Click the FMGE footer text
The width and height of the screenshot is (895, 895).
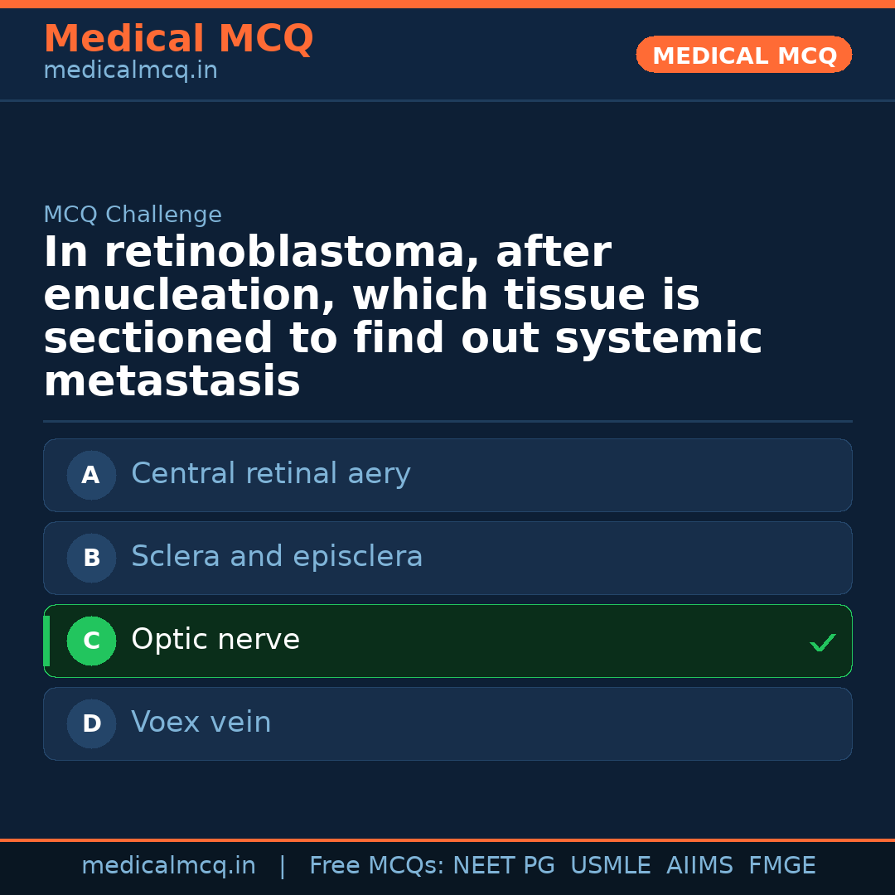coord(781,866)
